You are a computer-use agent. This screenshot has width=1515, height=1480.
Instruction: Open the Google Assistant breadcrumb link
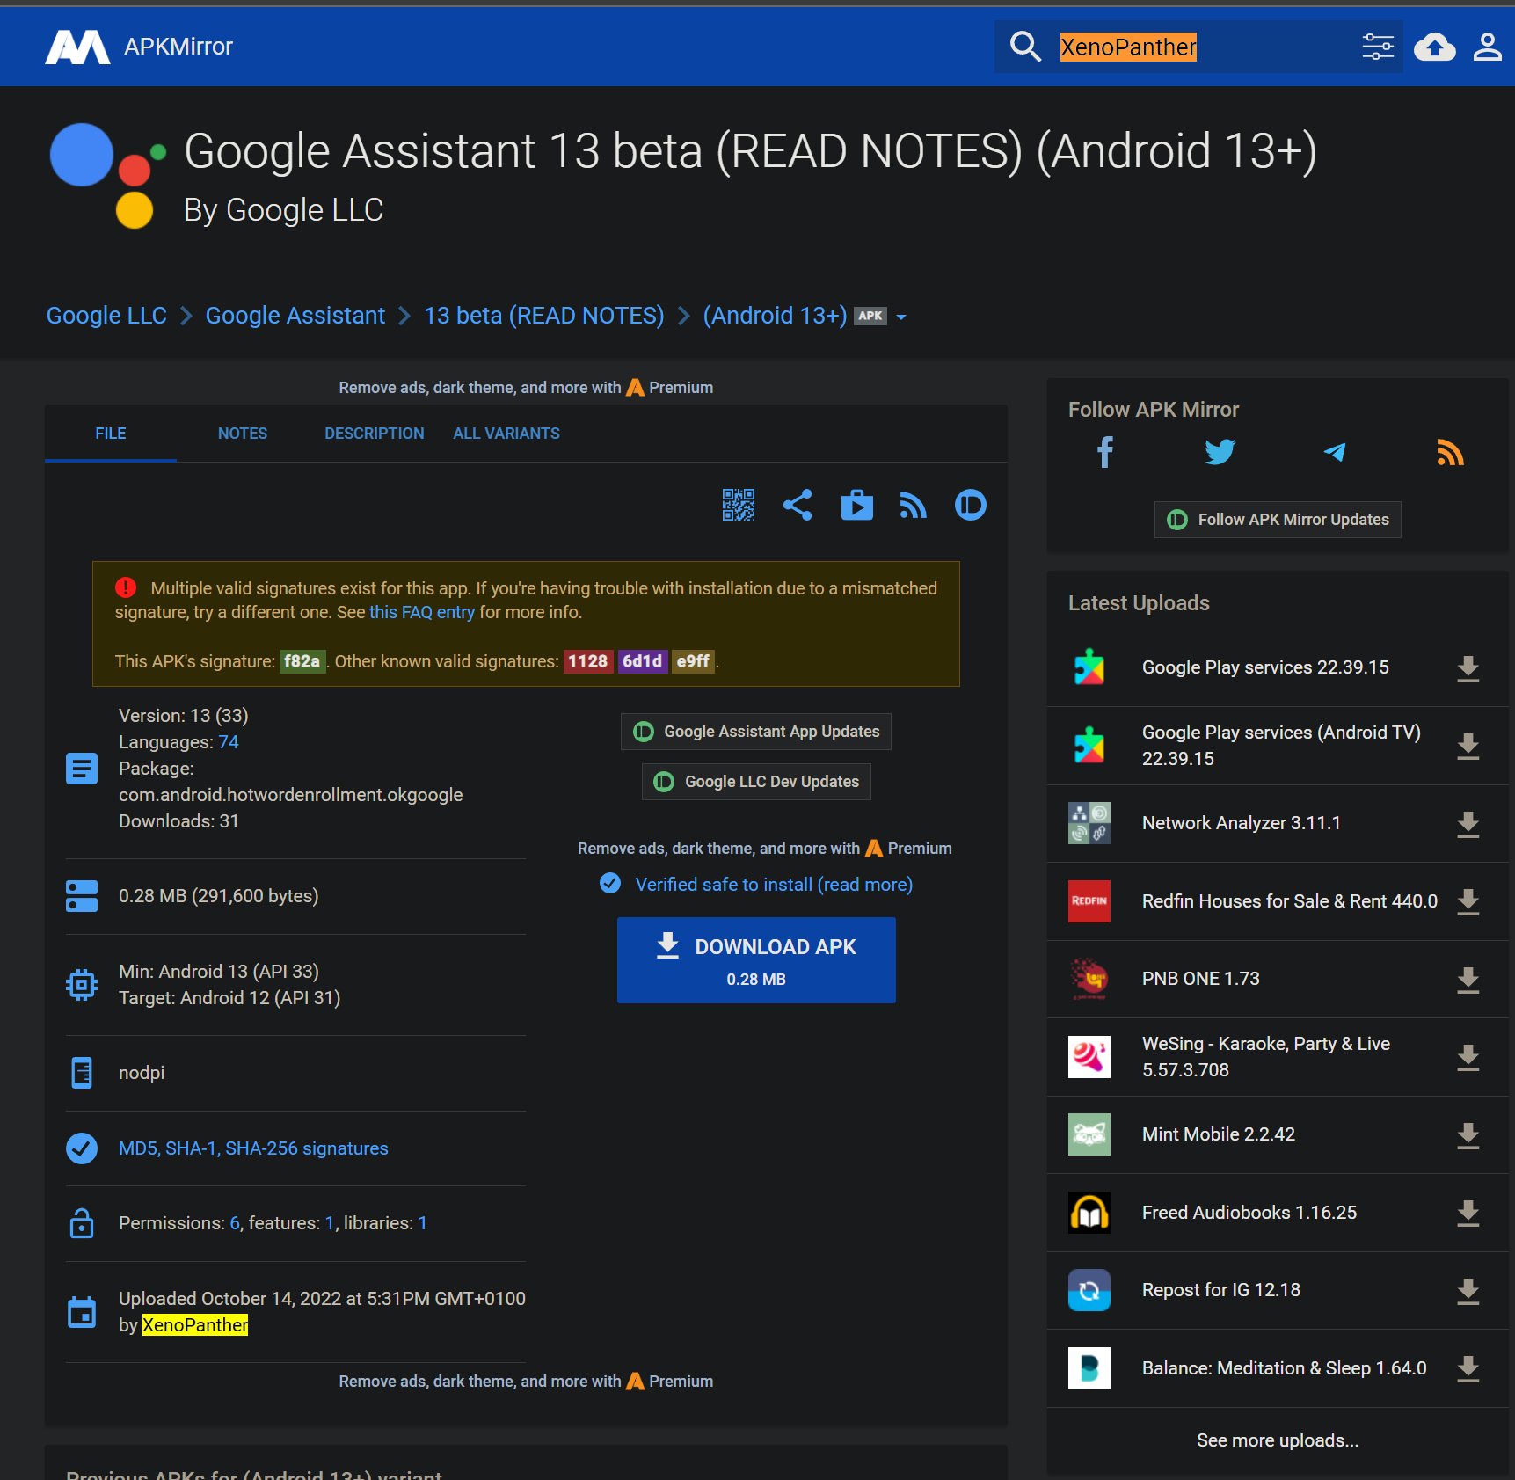click(x=295, y=316)
